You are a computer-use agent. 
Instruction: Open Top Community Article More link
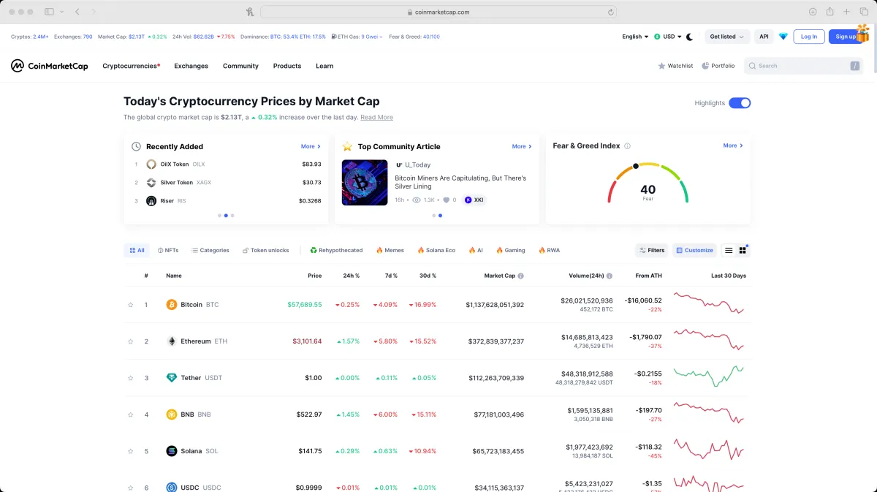point(522,146)
